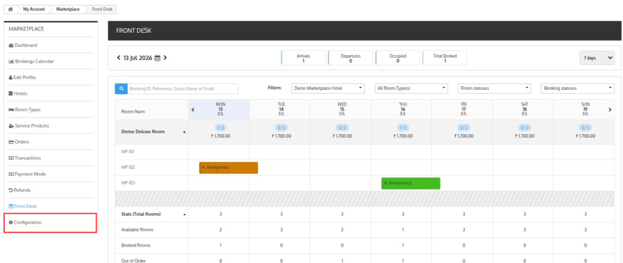Click the Total Booked stat card
623x263 pixels.
[445, 58]
